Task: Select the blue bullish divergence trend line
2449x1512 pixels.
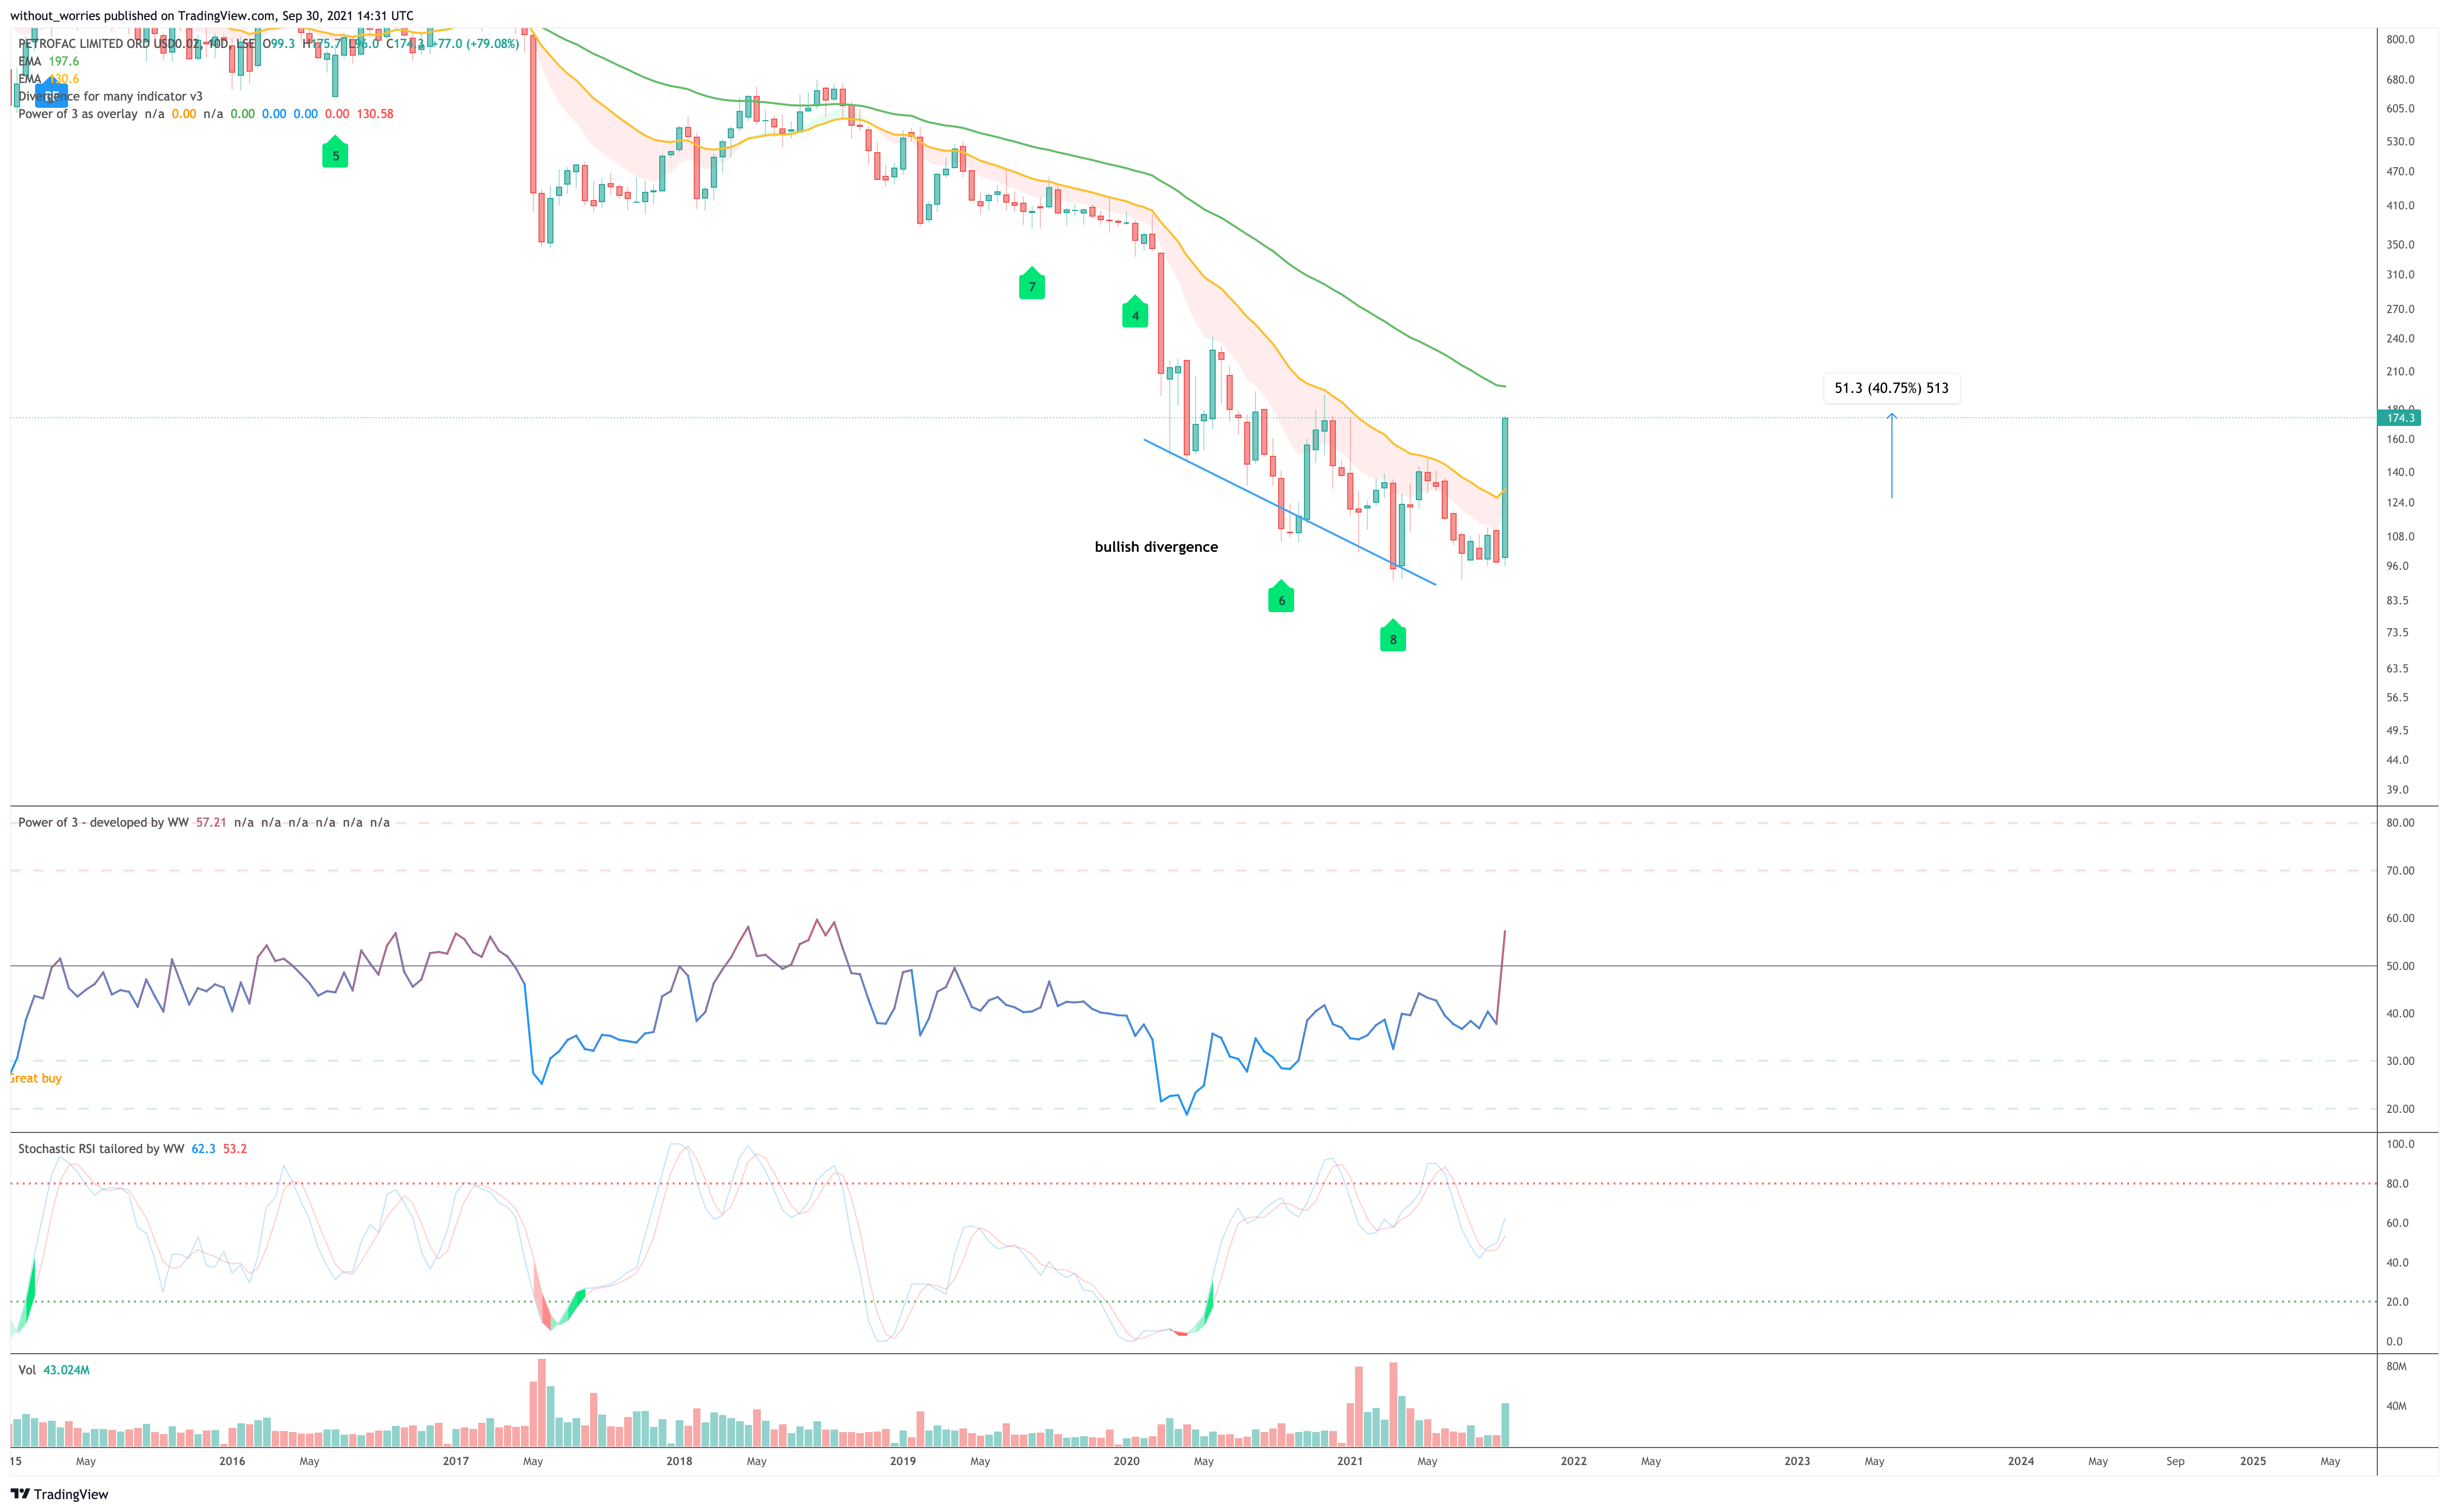Action: [x=1290, y=512]
